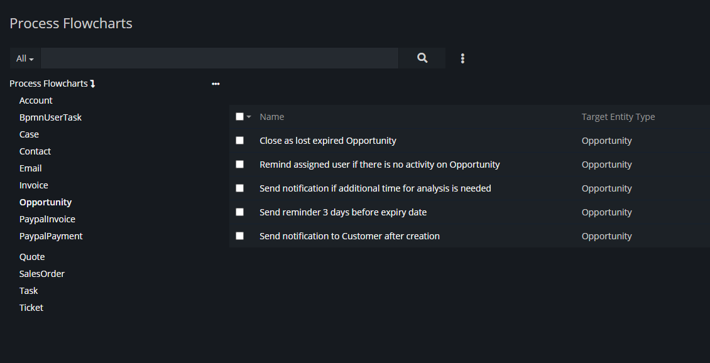Tick checkbox for Close as lost expired Opportunity
This screenshot has width=710, height=363.
tap(239, 141)
